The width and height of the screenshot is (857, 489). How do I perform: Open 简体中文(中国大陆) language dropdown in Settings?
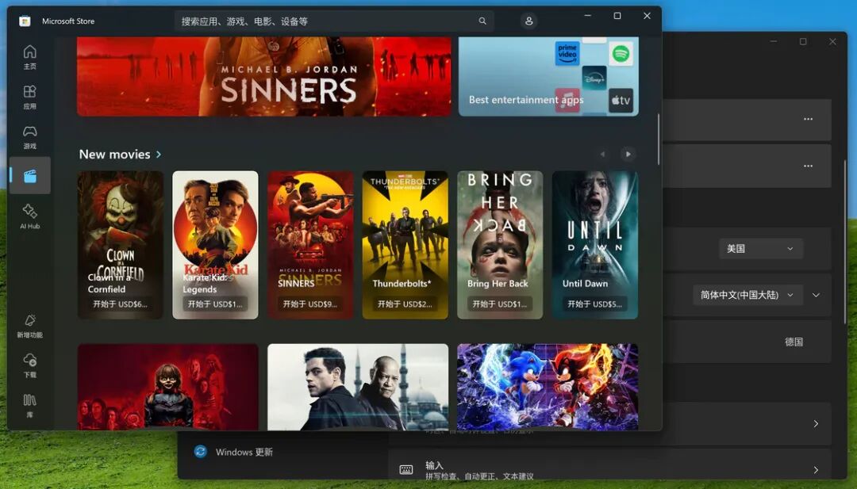coord(747,295)
